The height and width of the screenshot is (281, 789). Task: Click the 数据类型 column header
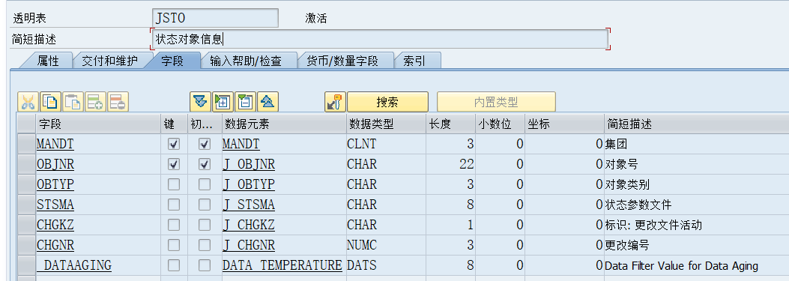[x=385, y=124]
